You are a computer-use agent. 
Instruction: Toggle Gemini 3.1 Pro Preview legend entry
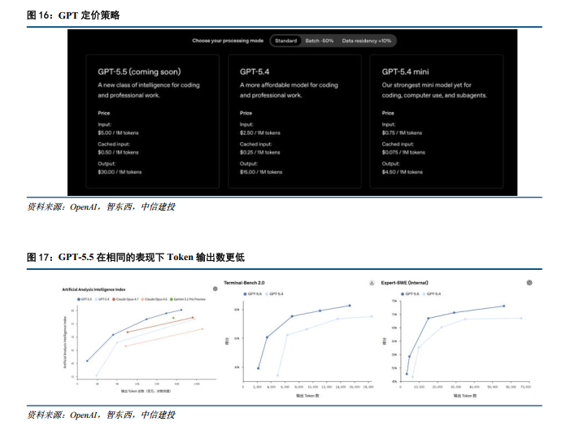[x=188, y=299]
